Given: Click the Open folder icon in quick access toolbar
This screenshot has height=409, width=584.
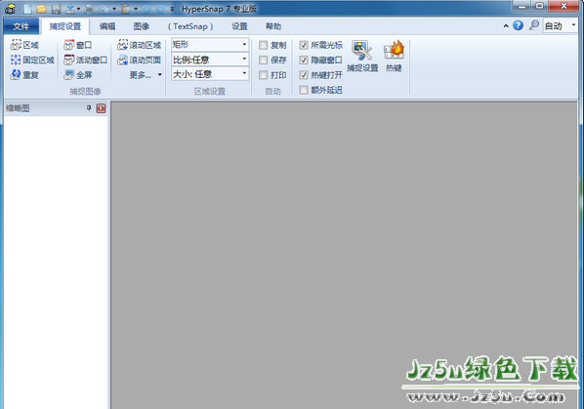Looking at the screenshot, I should [x=41, y=9].
